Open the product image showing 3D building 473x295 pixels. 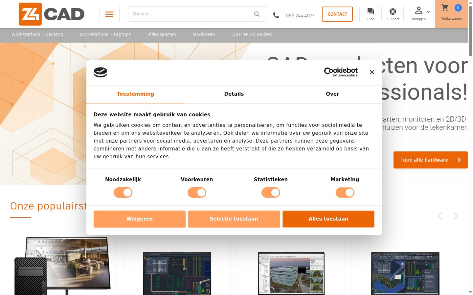point(291,273)
